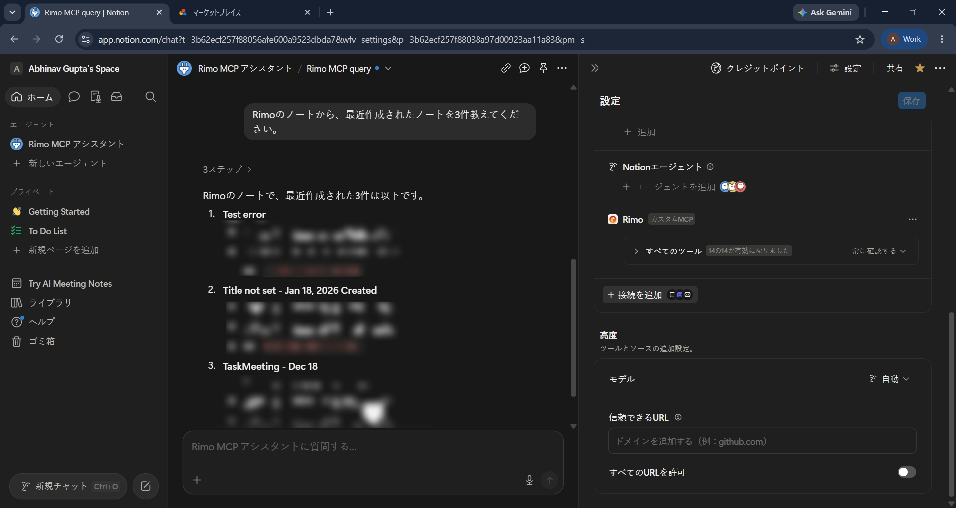
Task: Pin the chat with the pin icon
Action: click(x=543, y=68)
